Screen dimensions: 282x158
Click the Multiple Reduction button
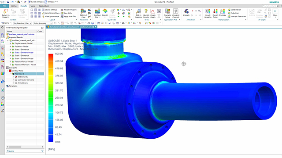[x=237, y=16]
